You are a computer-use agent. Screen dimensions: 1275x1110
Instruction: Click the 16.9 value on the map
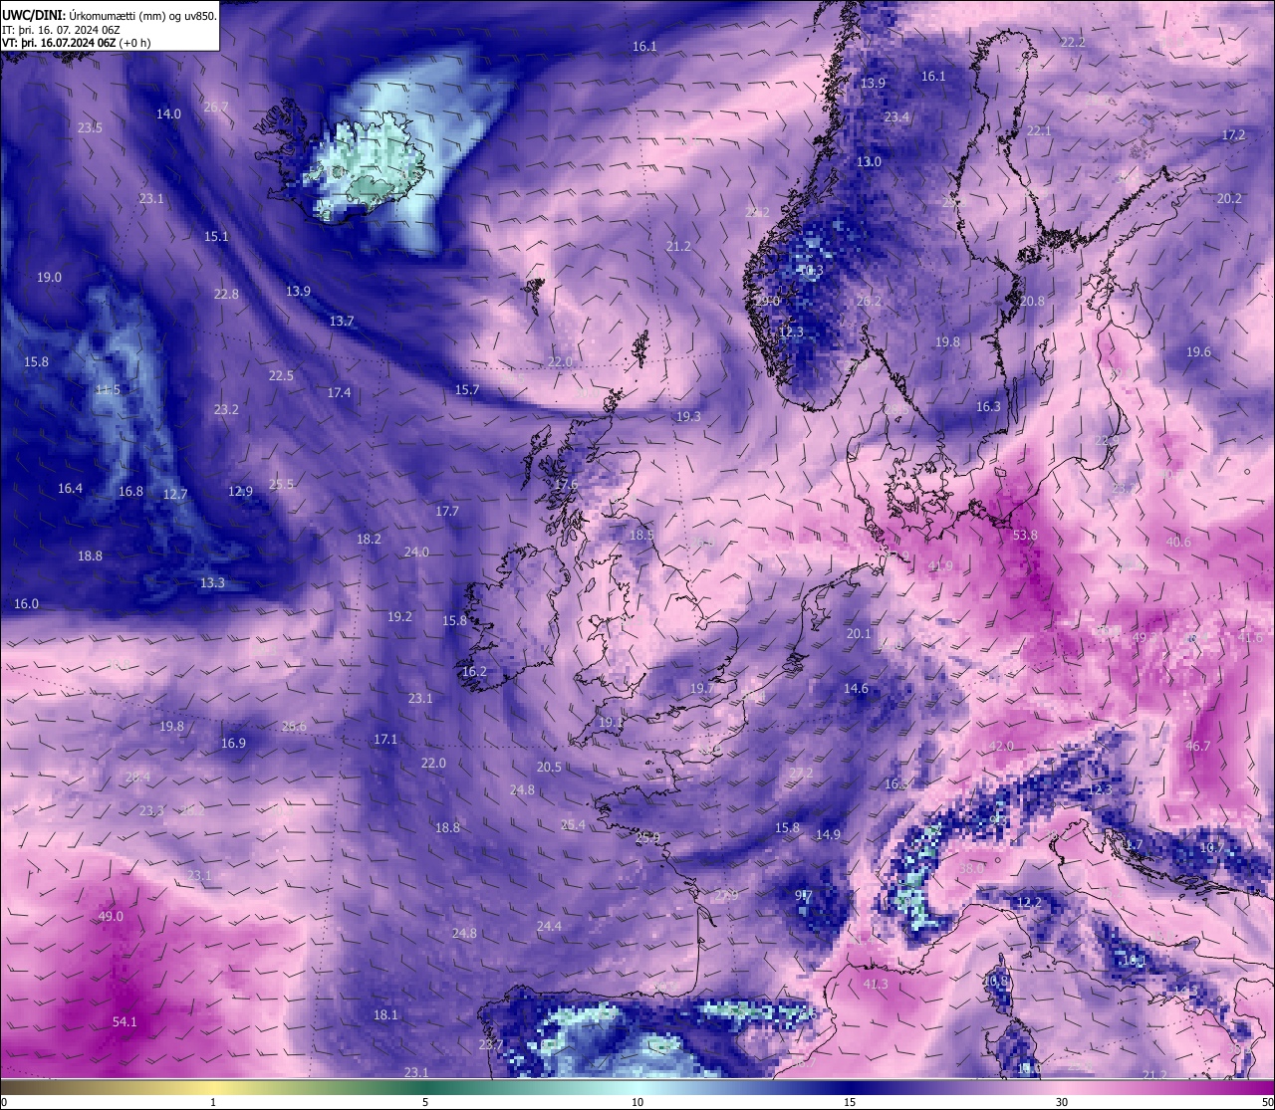click(233, 743)
